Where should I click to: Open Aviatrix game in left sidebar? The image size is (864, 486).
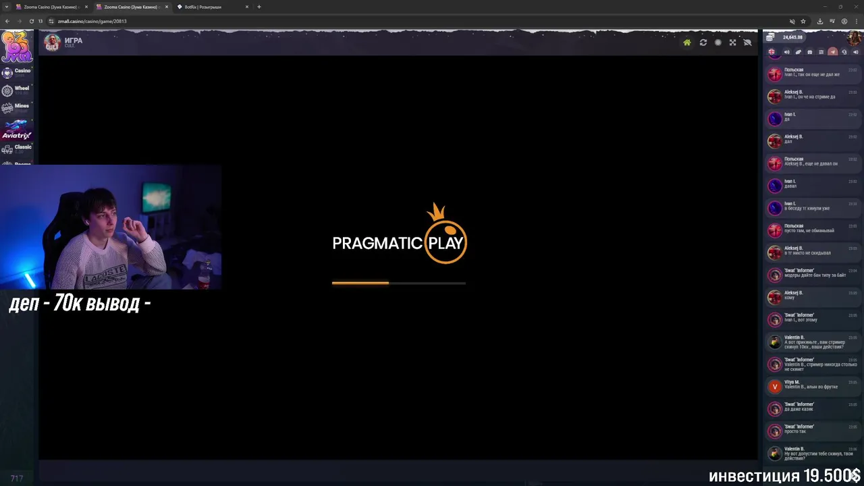(x=16, y=130)
